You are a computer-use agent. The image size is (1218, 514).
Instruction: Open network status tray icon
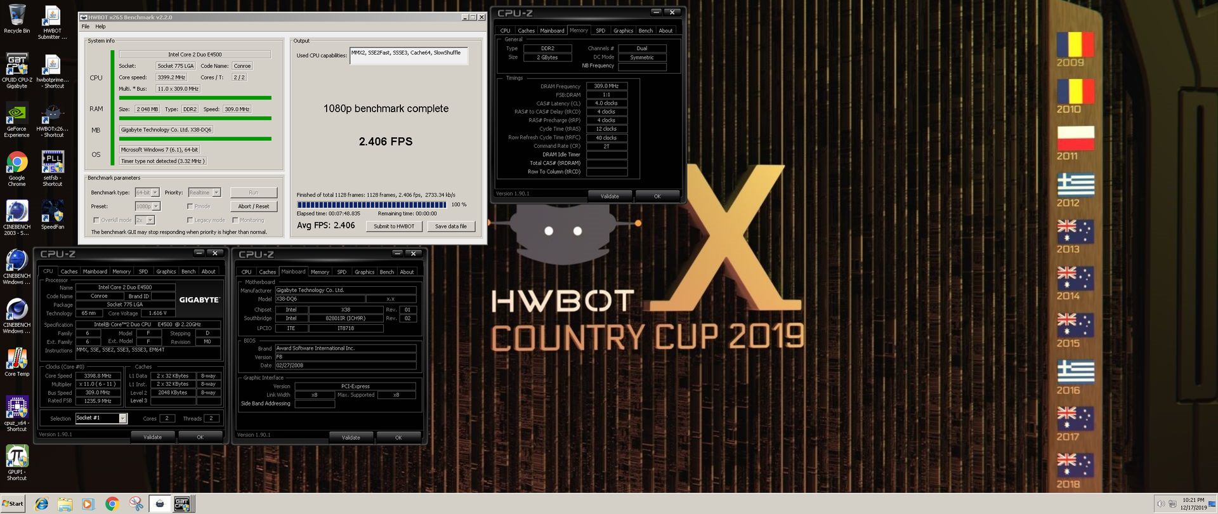tap(1172, 504)
